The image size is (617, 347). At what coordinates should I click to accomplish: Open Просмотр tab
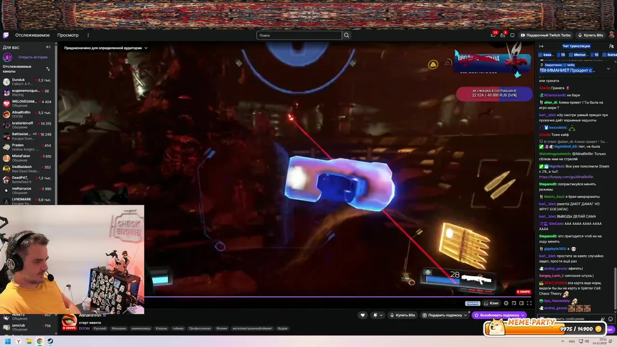tap(68, 35)
